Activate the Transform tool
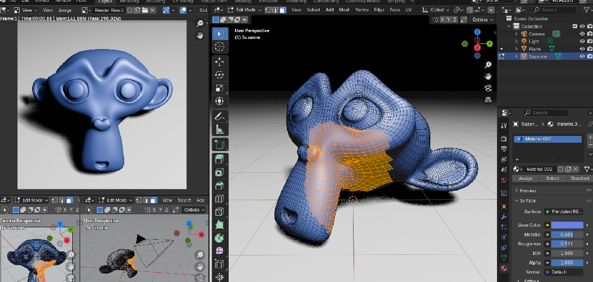This screenshot has height=282, width=593. 220,101
